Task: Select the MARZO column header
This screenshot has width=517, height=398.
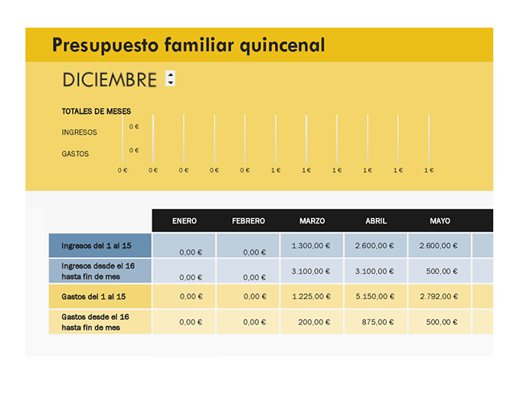Action: point(312,220)
